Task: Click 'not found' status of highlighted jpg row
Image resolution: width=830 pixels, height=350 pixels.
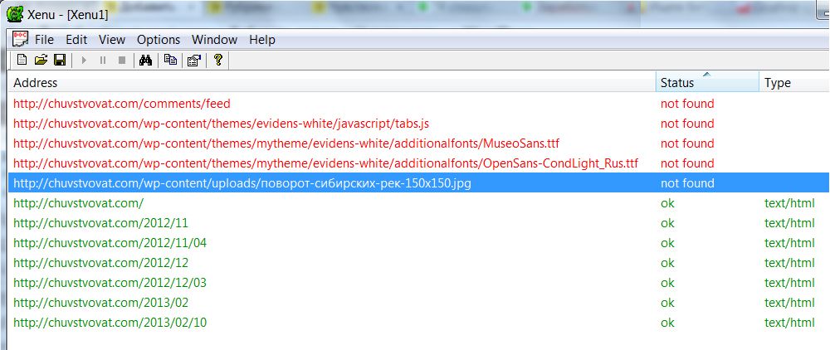Action: [687, 183]
